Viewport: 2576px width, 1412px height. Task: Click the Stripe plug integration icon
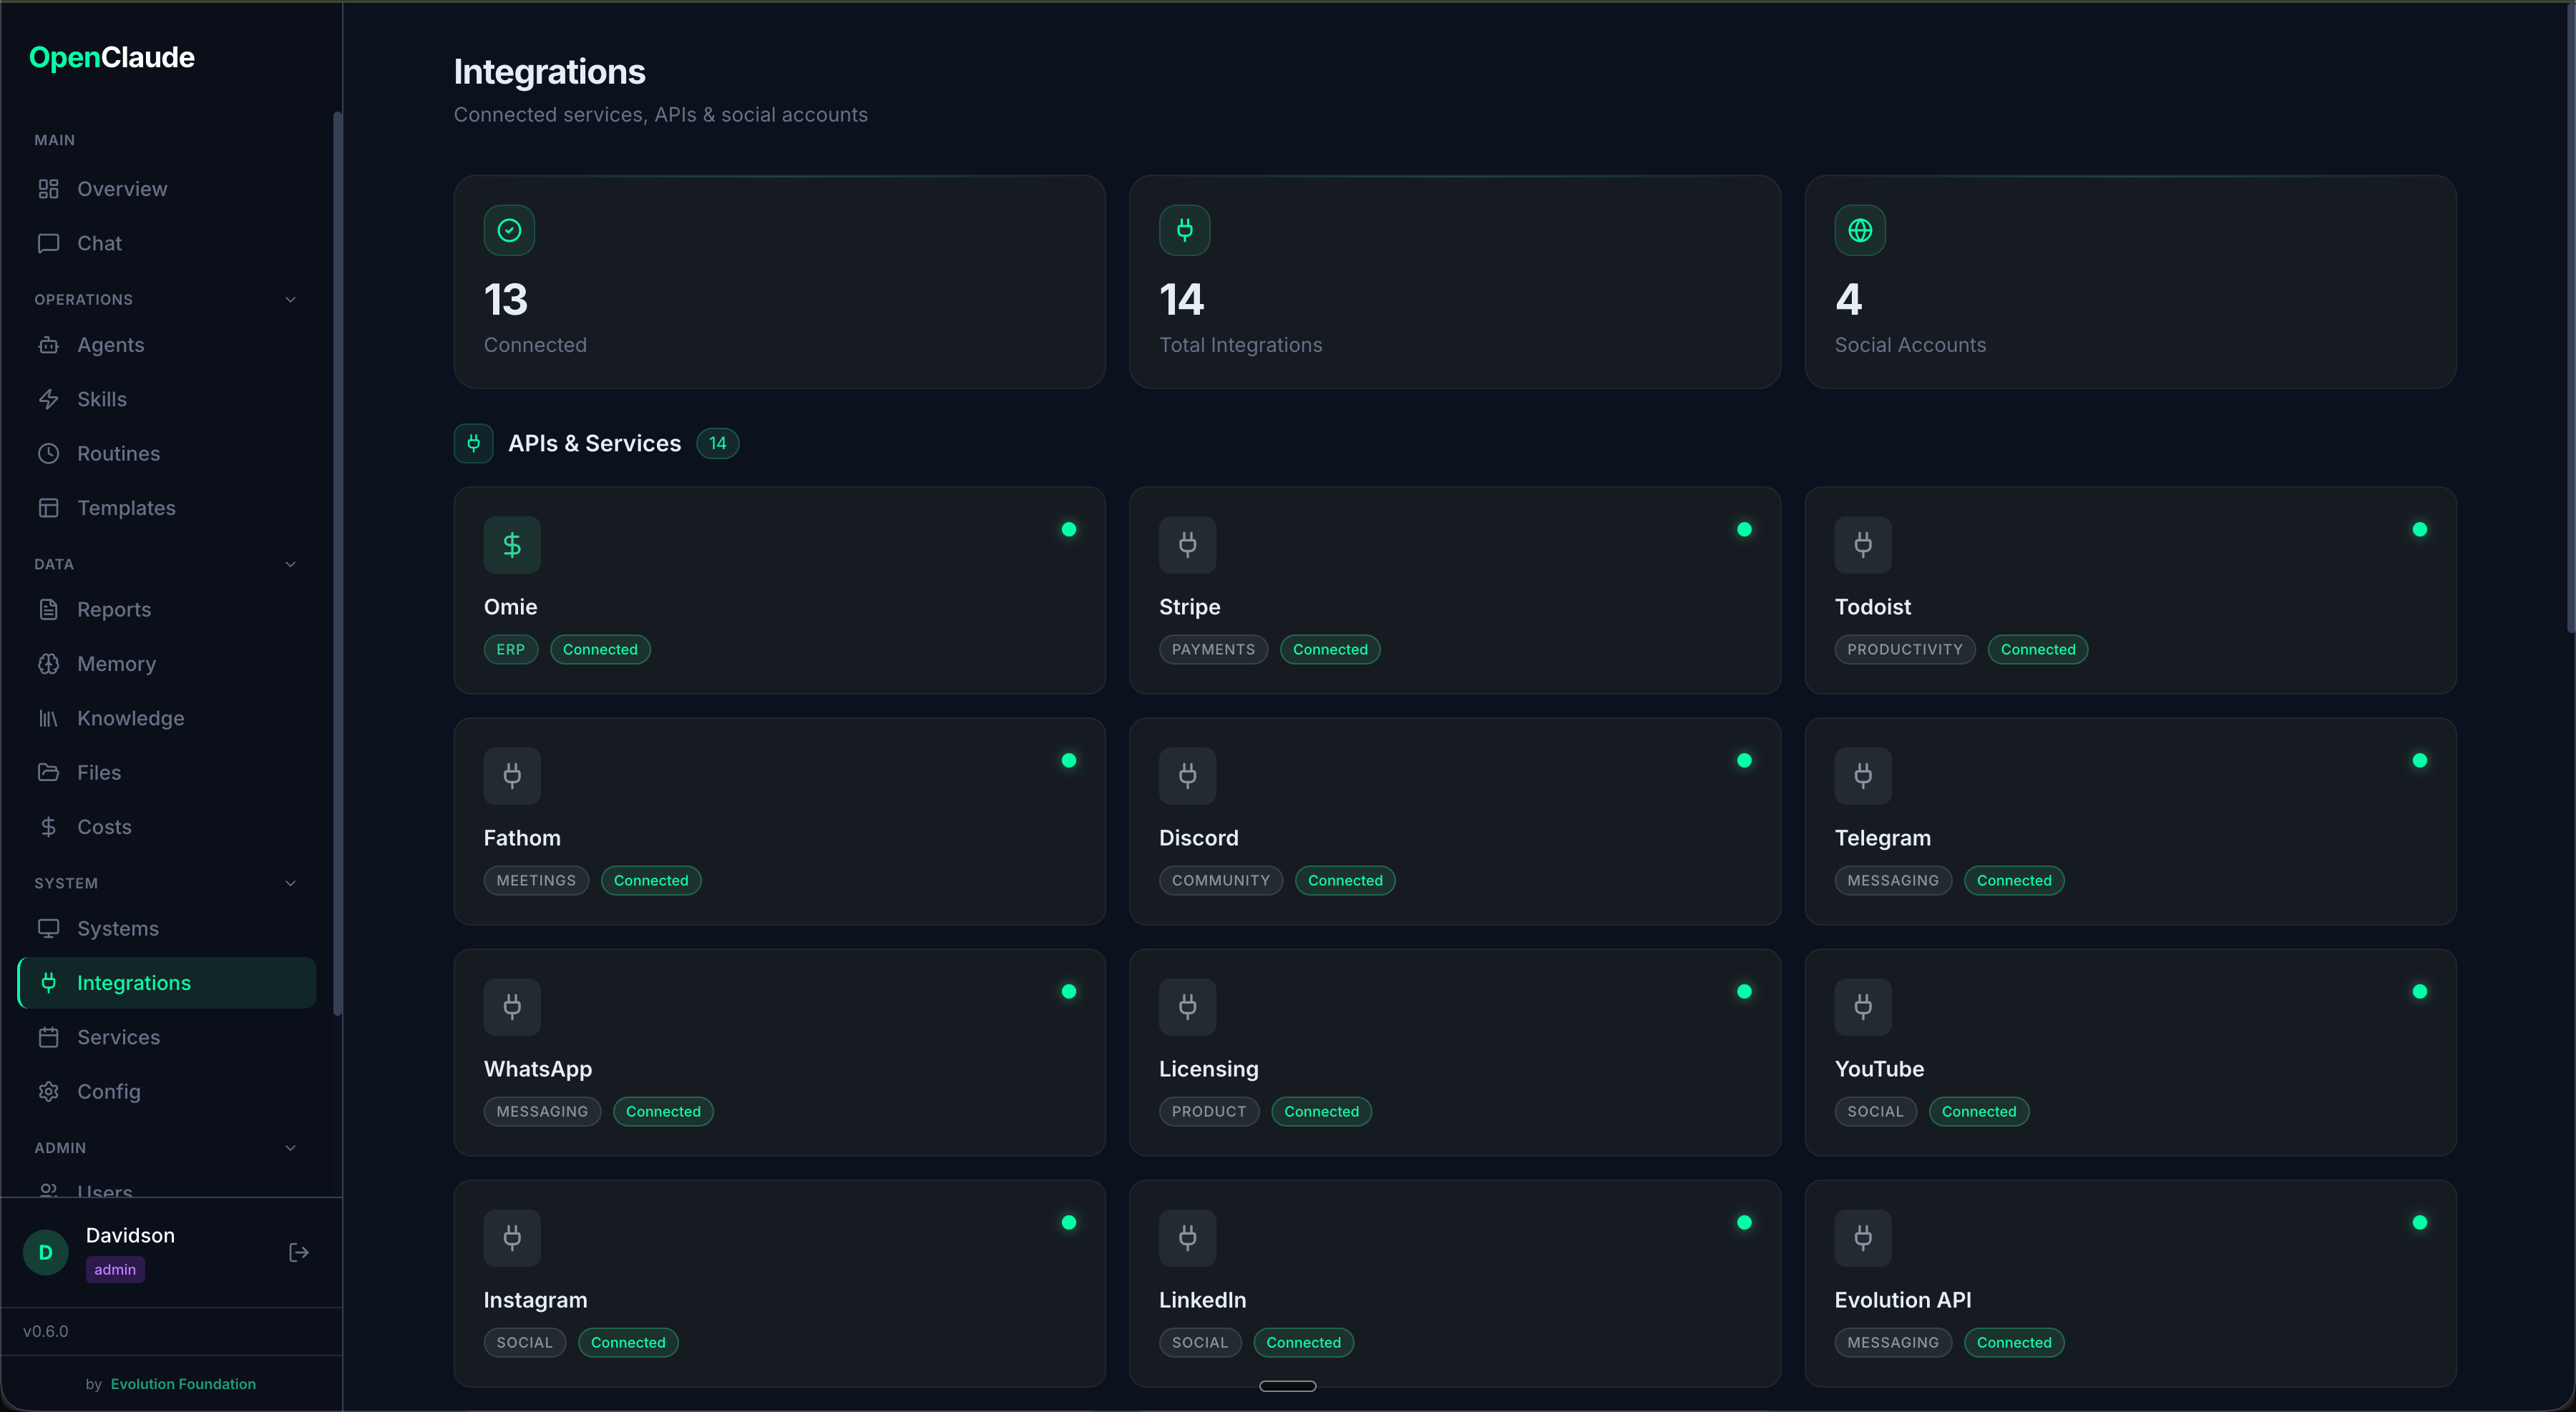click(x=1187, y=544)
